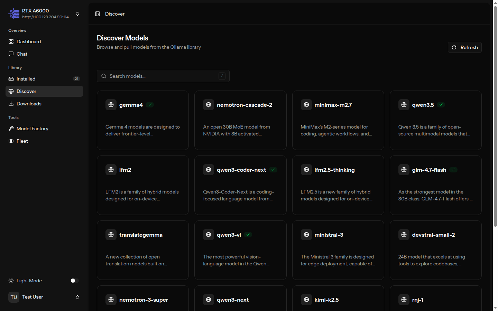
Task: Click the Search models input field
Action: tap(163, 76)
